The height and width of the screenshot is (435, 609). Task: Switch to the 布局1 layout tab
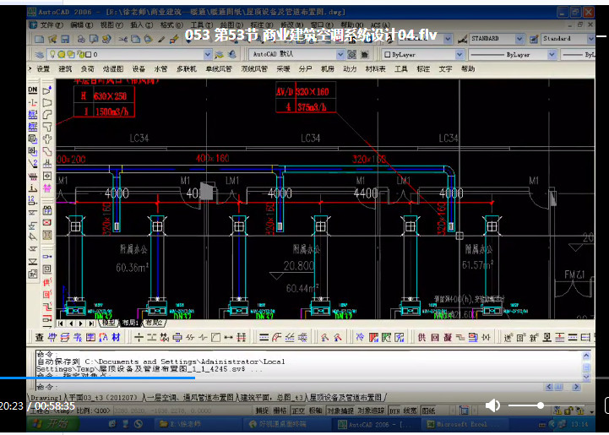tap(130, 323)
